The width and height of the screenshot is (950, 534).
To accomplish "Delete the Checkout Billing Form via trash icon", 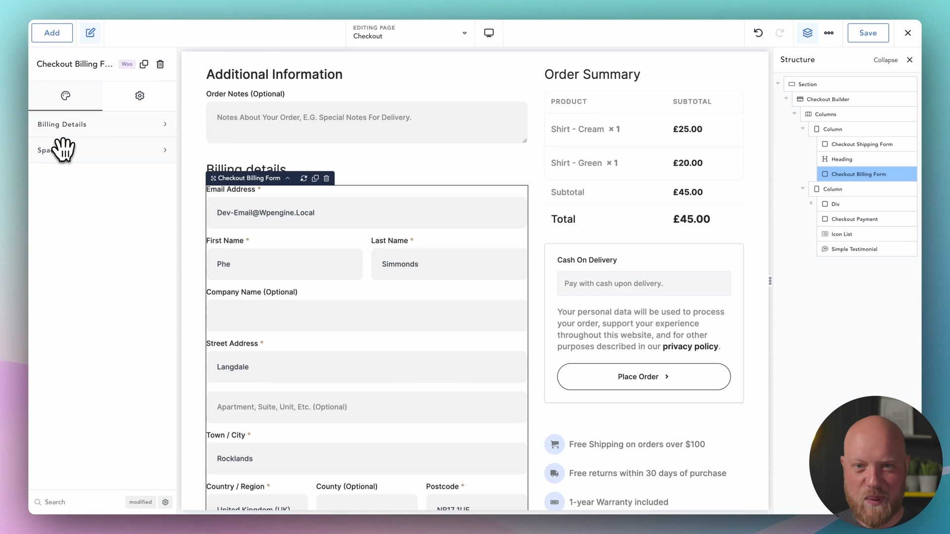I will coord(160,64).
